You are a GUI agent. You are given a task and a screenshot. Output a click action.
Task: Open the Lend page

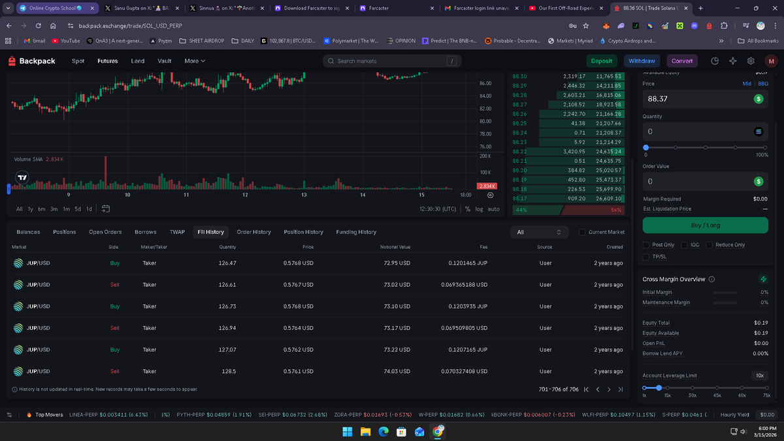tap(138, 61)
